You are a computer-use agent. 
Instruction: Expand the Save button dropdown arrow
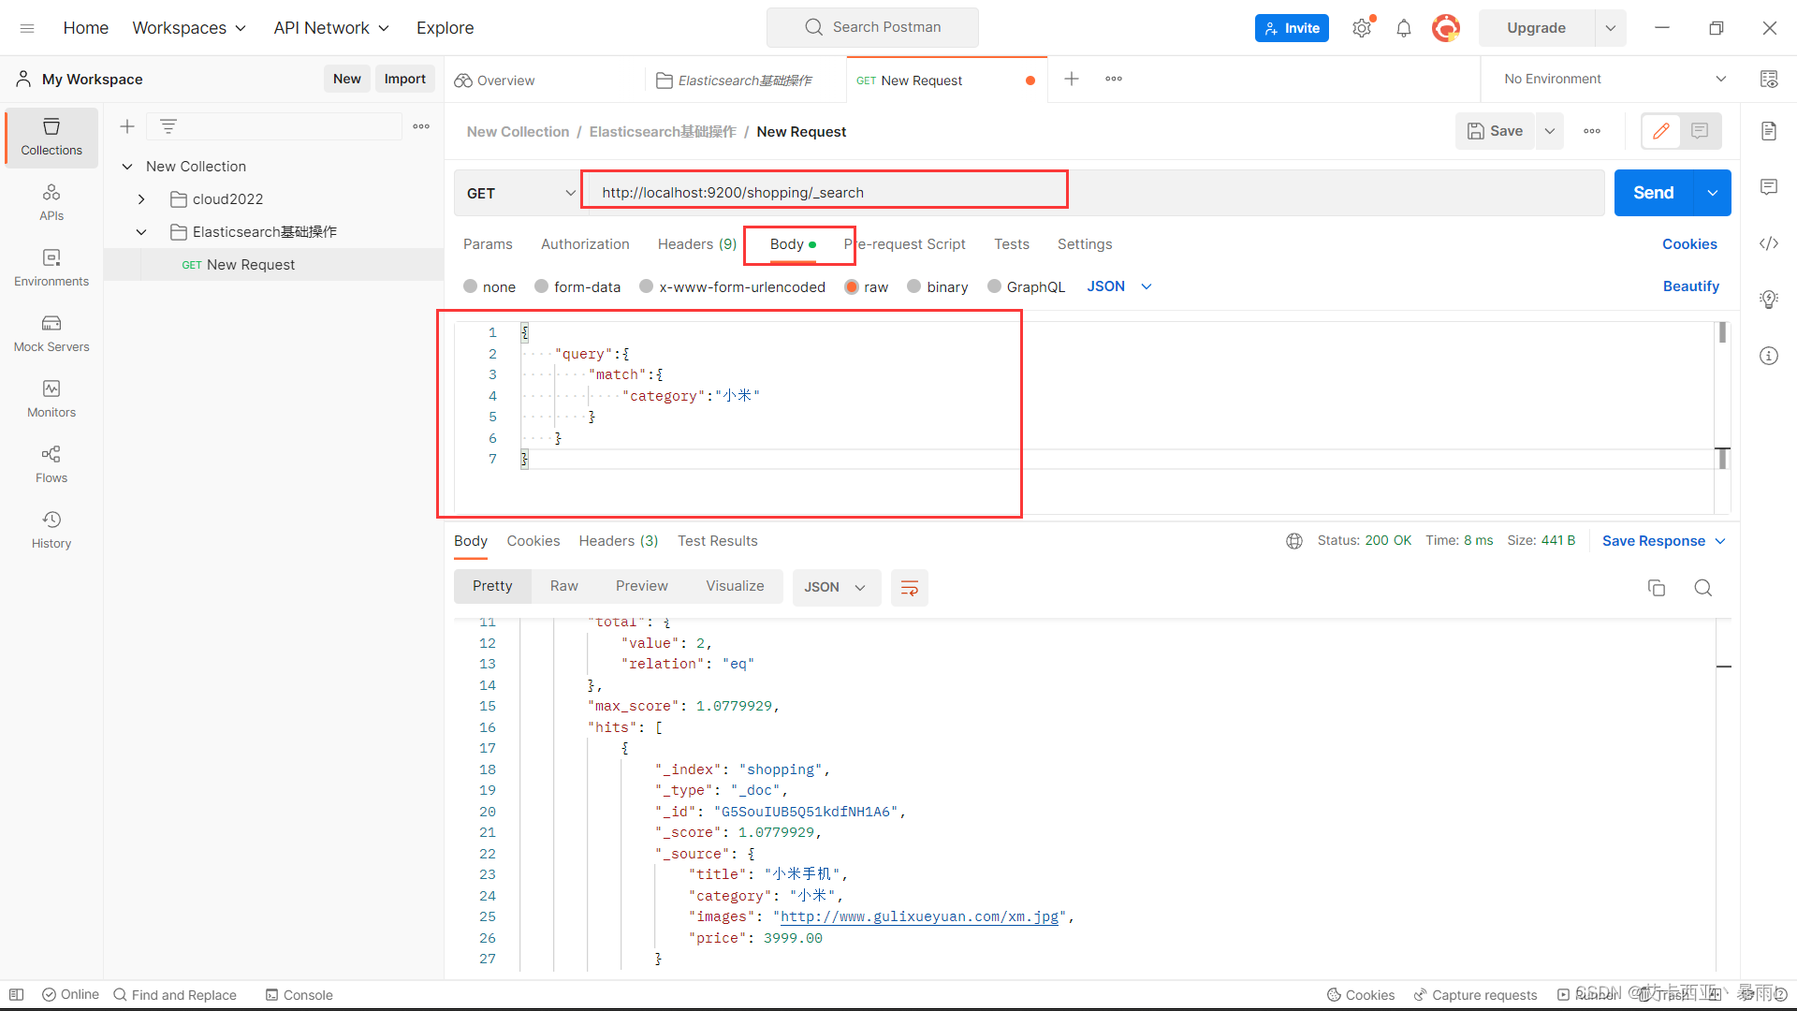pos(1549,131)
